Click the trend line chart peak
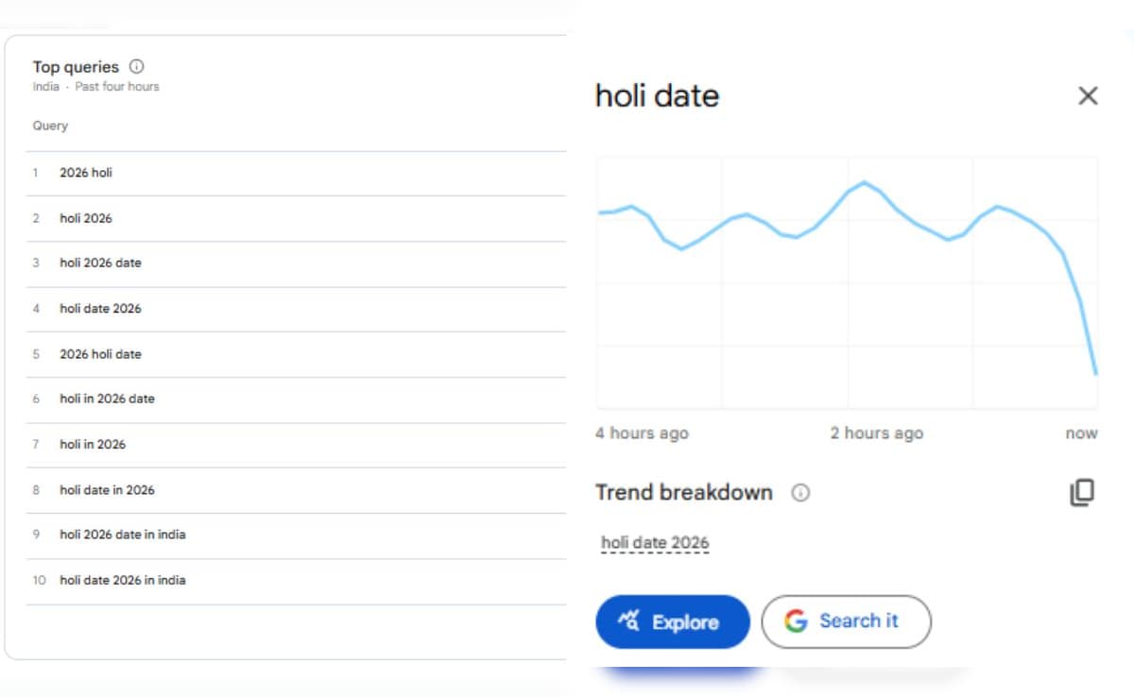 click(864, 181)
